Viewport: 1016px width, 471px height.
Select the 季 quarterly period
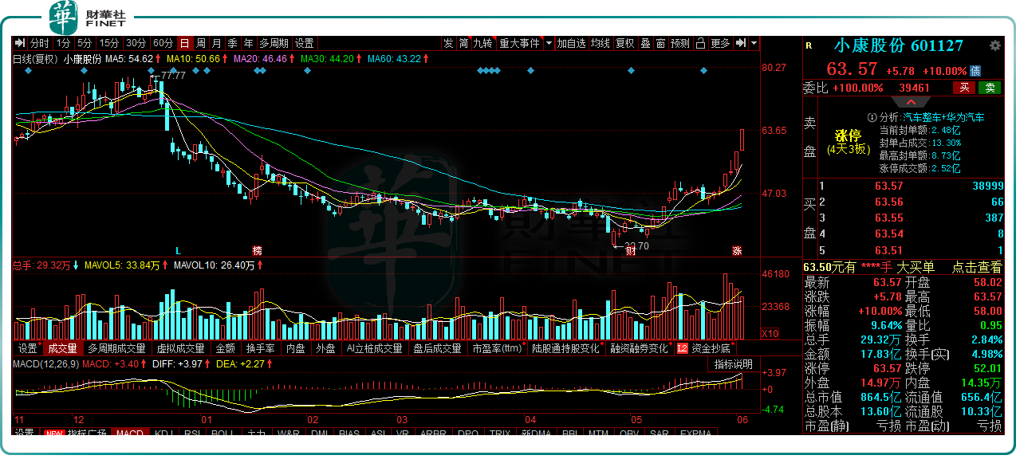(x=233, y=43)
